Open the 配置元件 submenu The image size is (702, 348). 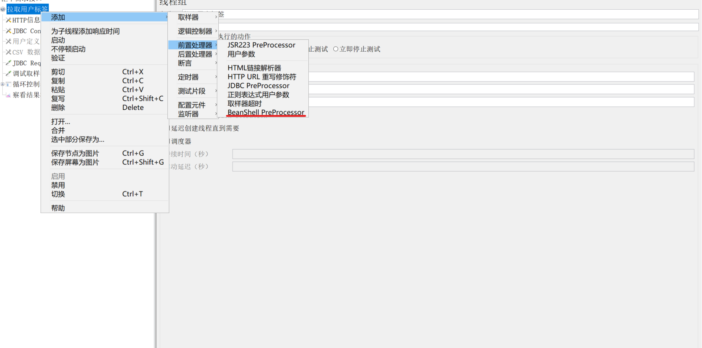tap(193, 105)
